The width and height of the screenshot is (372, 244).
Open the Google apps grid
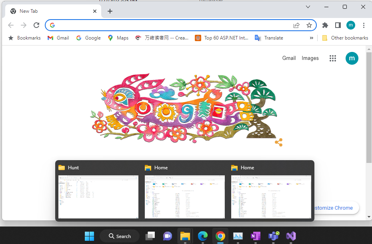[333, 58]
